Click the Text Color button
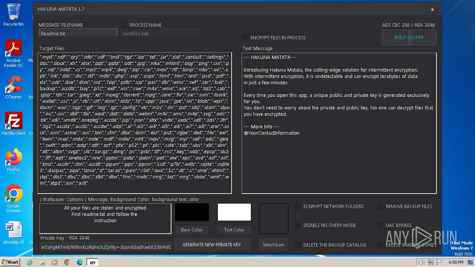Viewport: 475px width, 267px height. [234, 230]
